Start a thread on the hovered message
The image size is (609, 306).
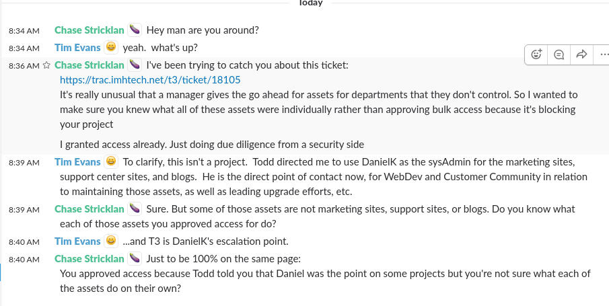pyautogui.click(x=559, y=54)
